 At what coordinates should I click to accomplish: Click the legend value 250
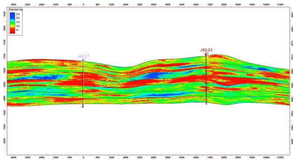pos(18,14)
